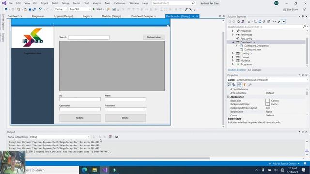Image resolution: width=310 pixels, height=174 pixels.
Task: Expand the Dashboard.Designer.cs node
Action: click(237, 46)
